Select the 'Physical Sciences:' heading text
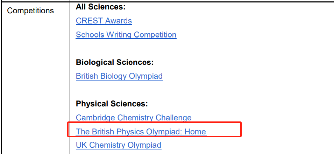This screenshot has width=334, height=154. pos(112,104)
